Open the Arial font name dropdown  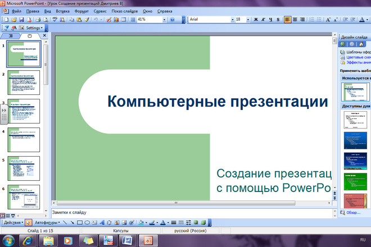pos(232,20)
